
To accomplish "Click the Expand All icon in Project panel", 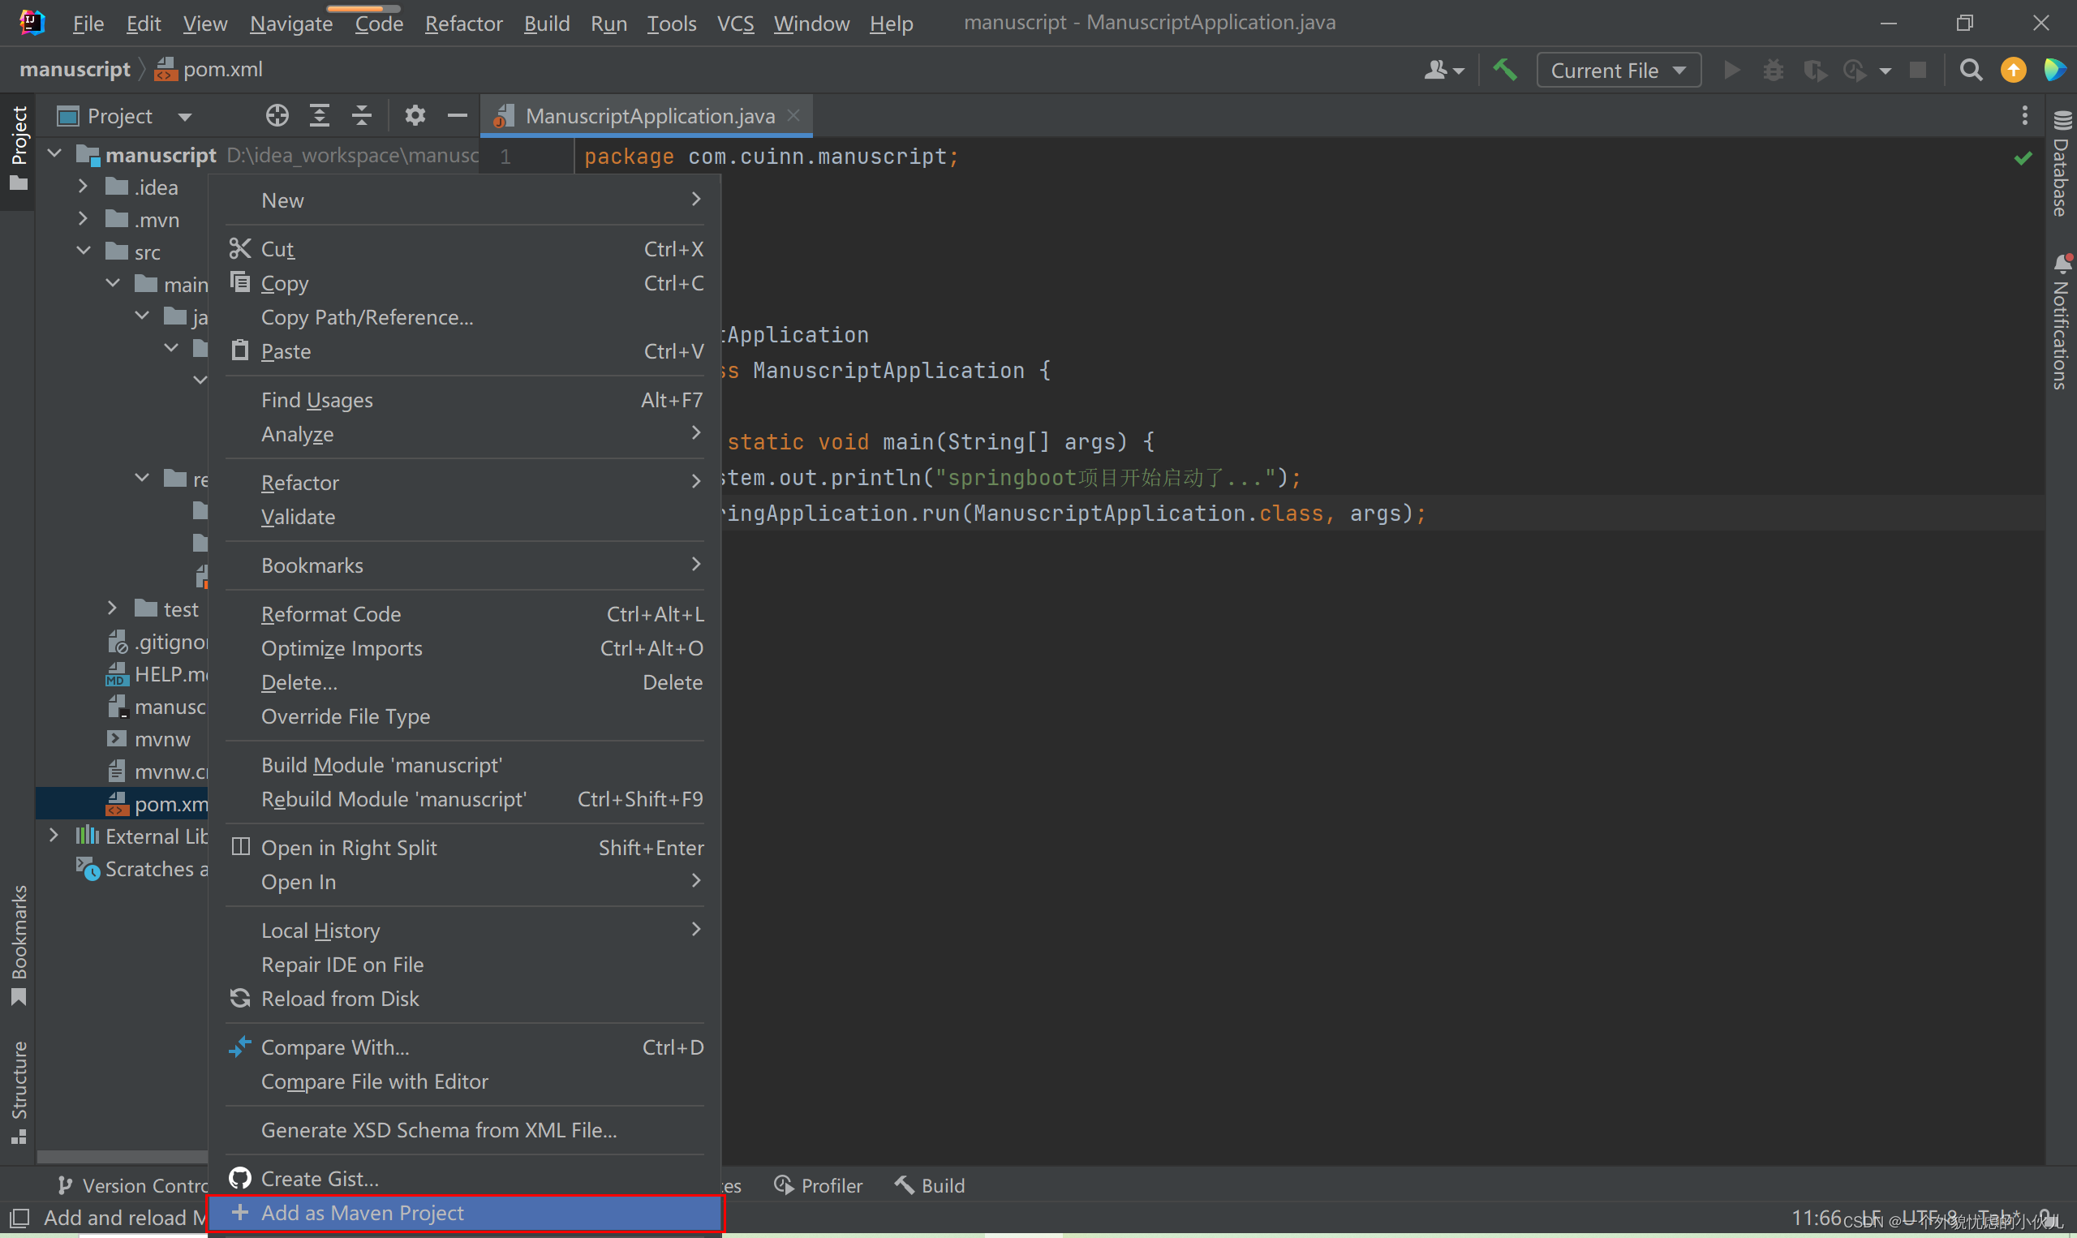I will (320, 116).
